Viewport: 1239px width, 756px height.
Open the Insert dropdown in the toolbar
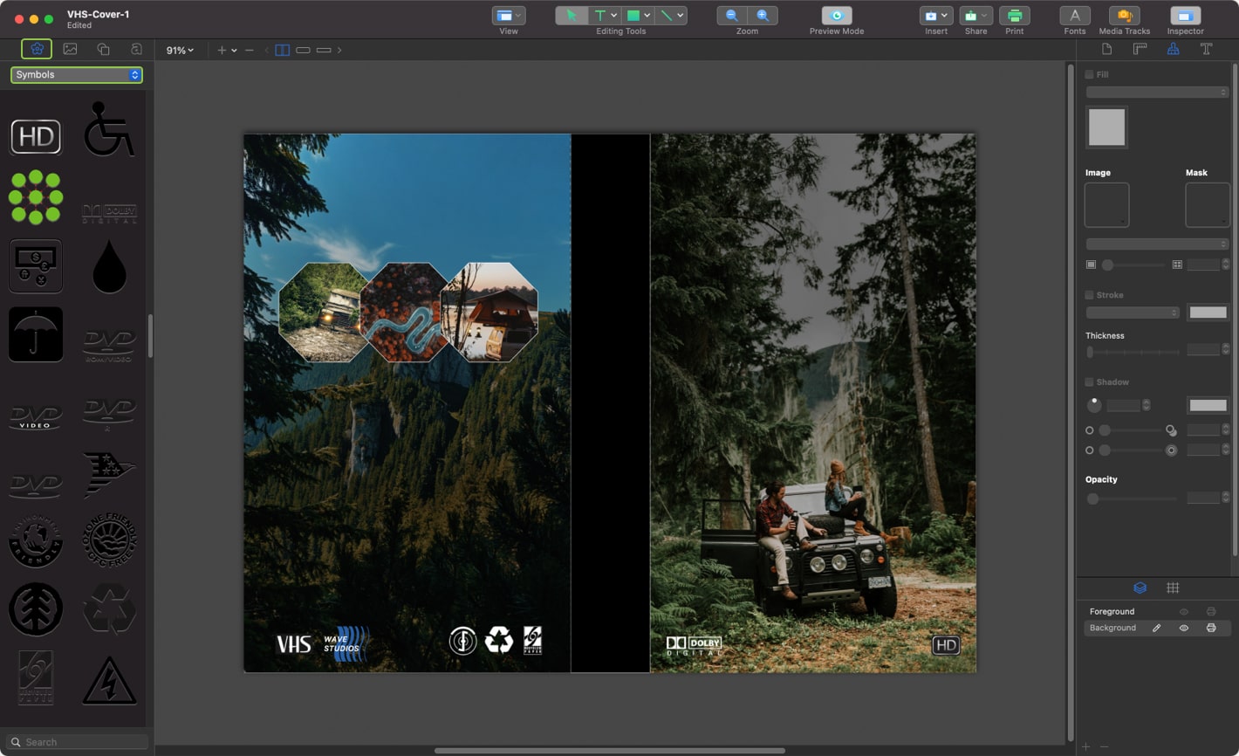point(935,15)
